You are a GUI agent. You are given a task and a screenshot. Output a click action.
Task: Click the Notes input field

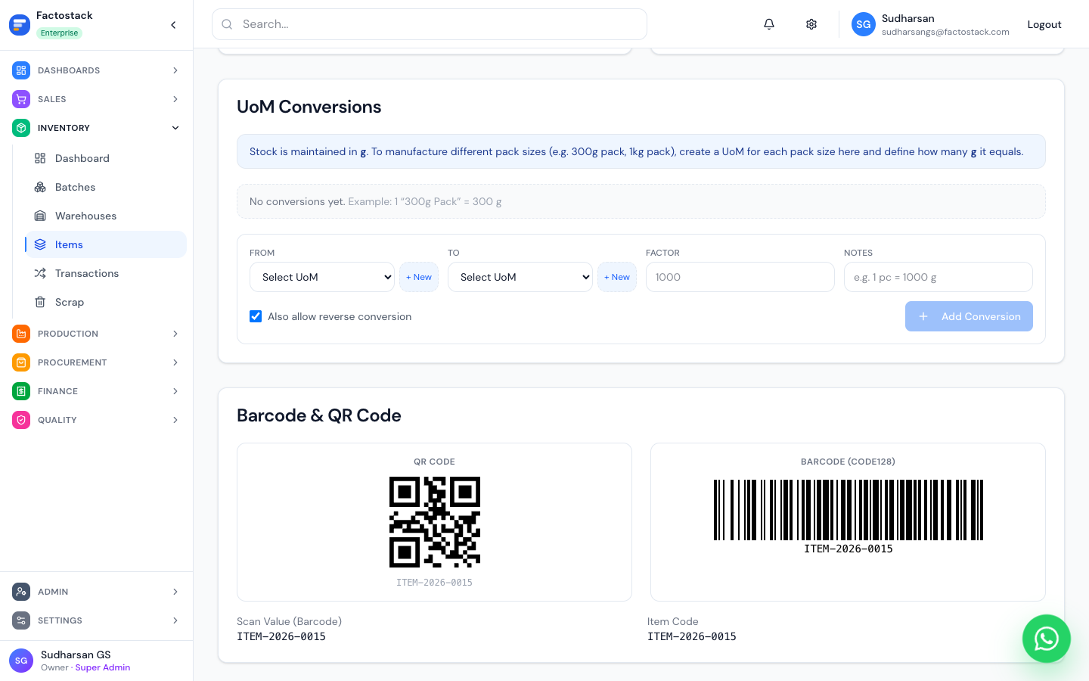pyautogui.click(x=939, y=277)
